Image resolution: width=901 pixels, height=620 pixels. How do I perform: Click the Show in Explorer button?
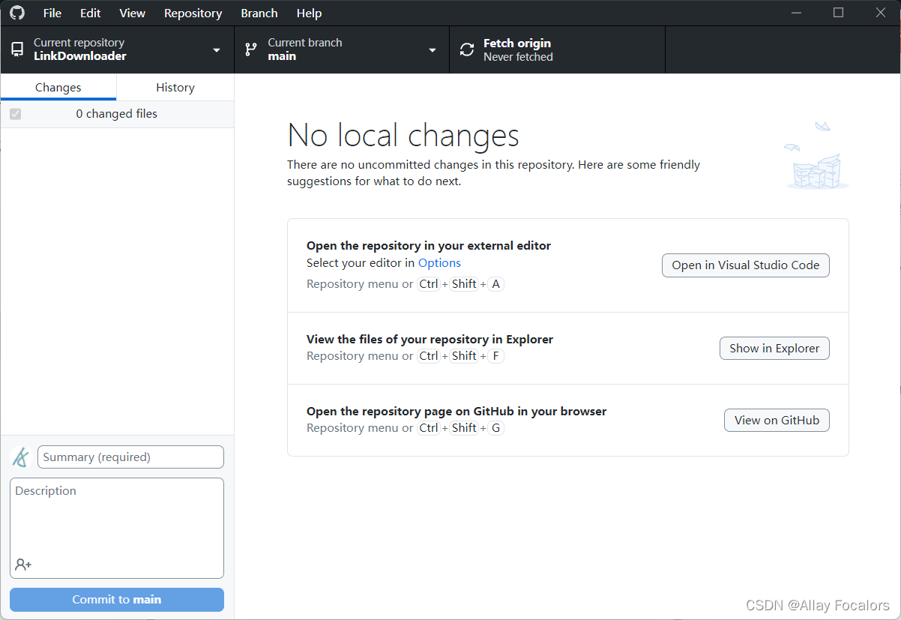[x=774, y=348]
